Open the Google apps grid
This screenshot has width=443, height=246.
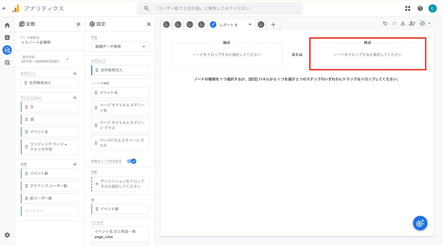408,9
